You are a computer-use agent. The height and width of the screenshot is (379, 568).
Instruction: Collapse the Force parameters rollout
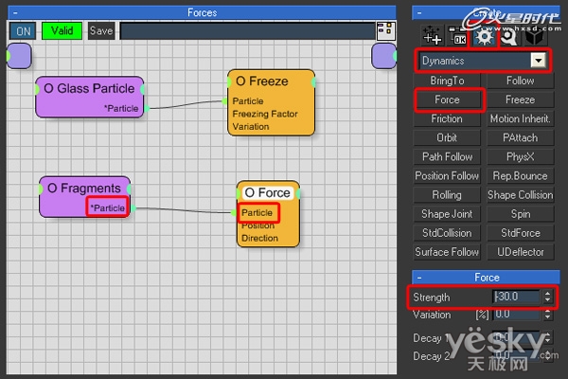(419, 278)
